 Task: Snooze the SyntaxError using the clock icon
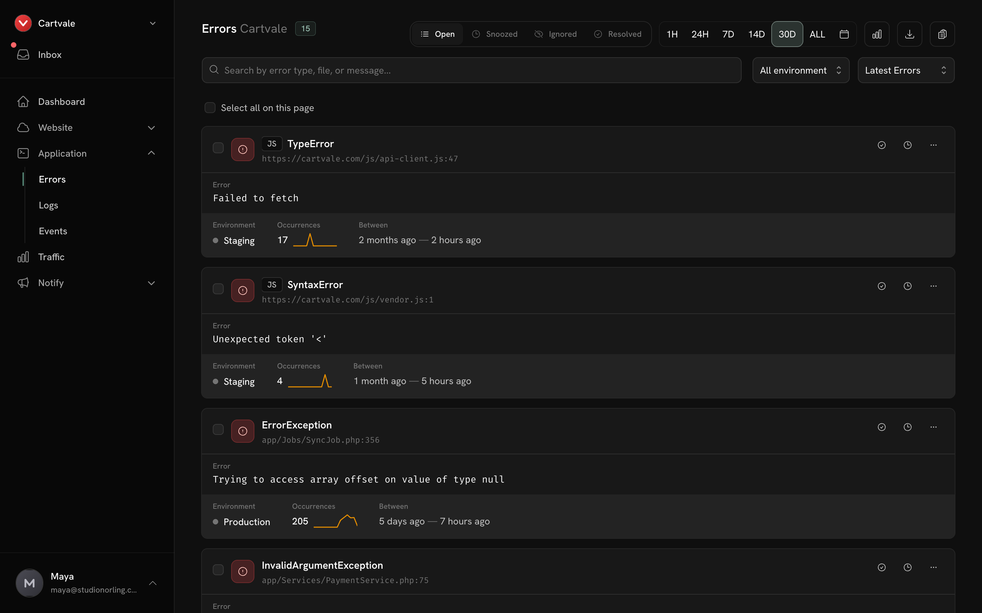[x=908, y=286]
